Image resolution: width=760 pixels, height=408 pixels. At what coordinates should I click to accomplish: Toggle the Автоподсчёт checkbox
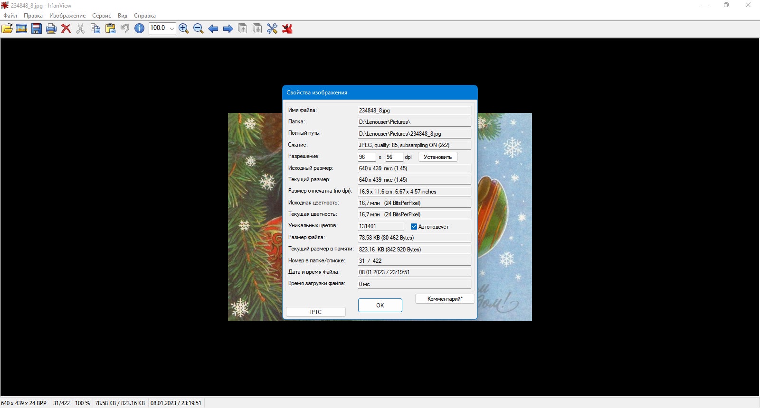coord(414,227)
